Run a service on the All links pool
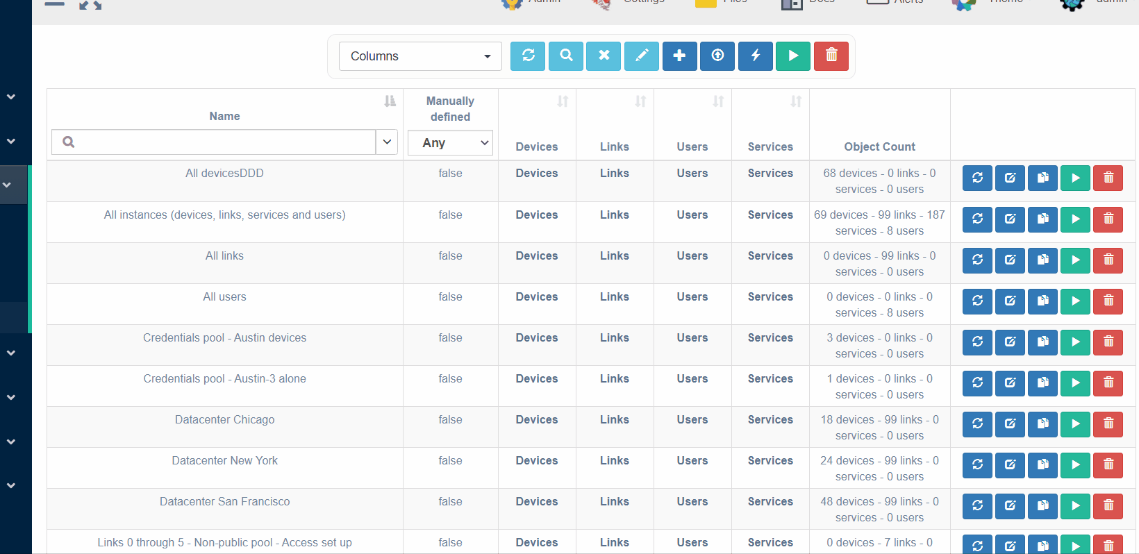Viewport: 1139px width, 554px height. tap(1076, 260)
